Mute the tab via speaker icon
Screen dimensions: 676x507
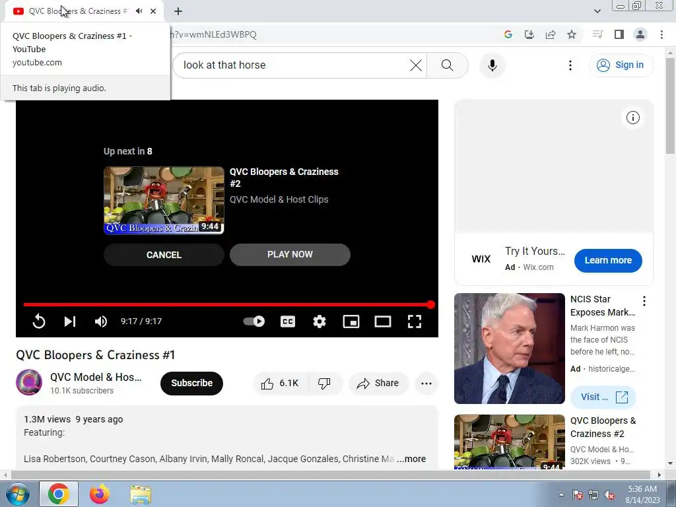coord(139,11)
